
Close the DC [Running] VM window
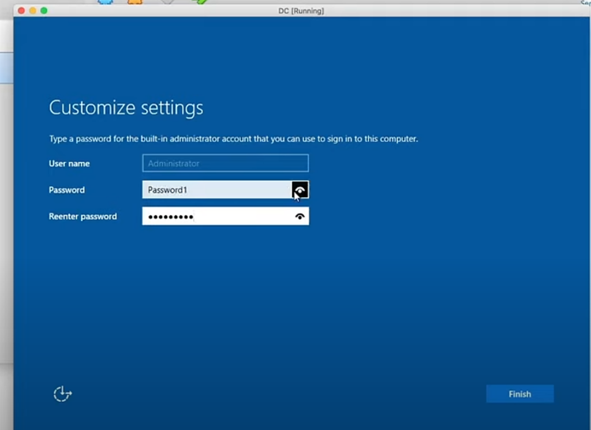21,11
